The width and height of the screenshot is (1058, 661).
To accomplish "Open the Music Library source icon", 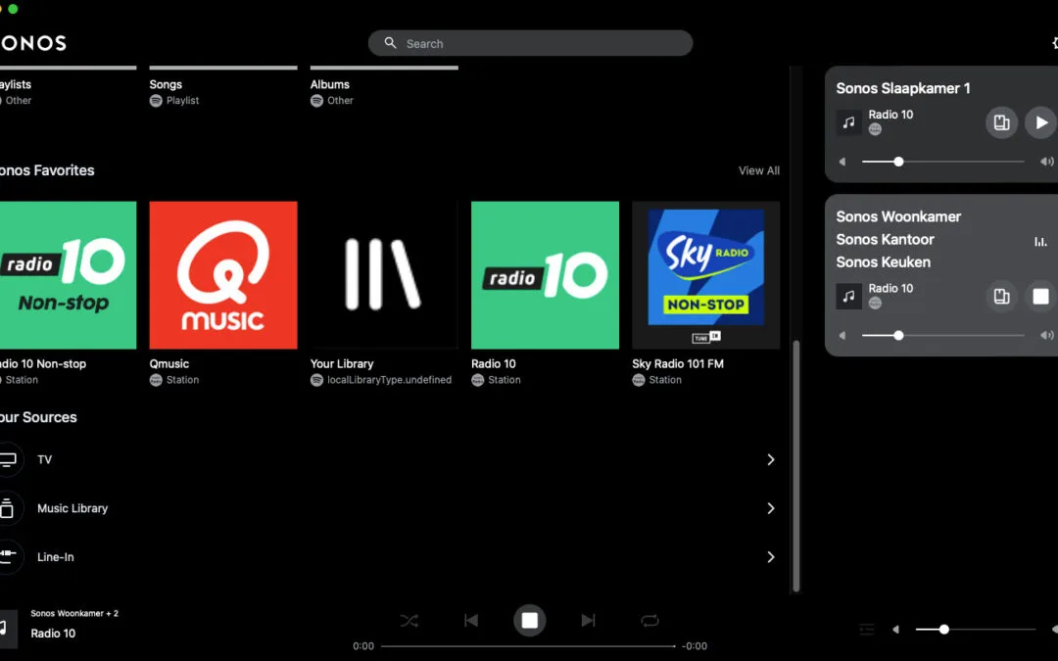I will click(8, 508).
